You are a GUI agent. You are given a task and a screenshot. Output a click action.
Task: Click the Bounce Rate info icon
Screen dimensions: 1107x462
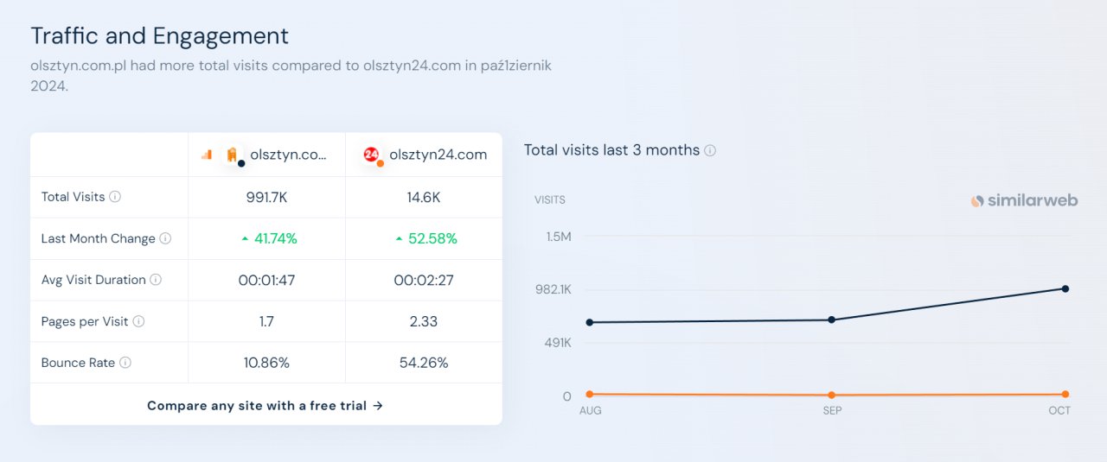[125, 363]
